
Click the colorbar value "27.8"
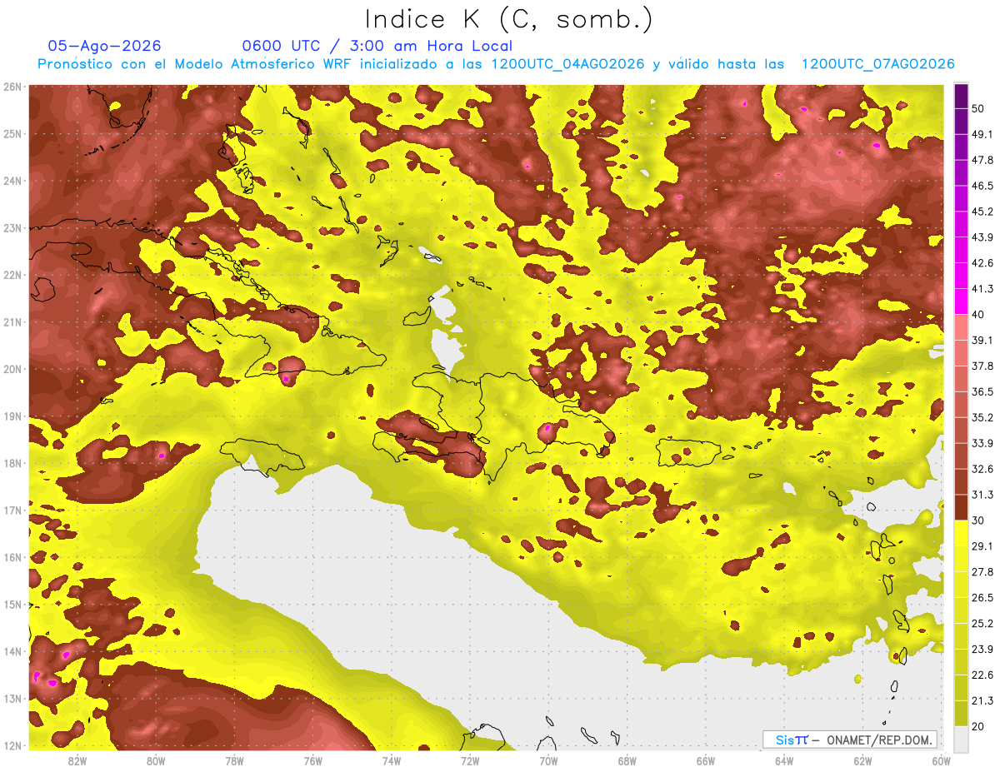[x=982, y=571]
